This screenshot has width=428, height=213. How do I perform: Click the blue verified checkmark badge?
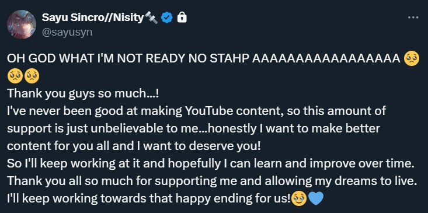tap(167, 18)
